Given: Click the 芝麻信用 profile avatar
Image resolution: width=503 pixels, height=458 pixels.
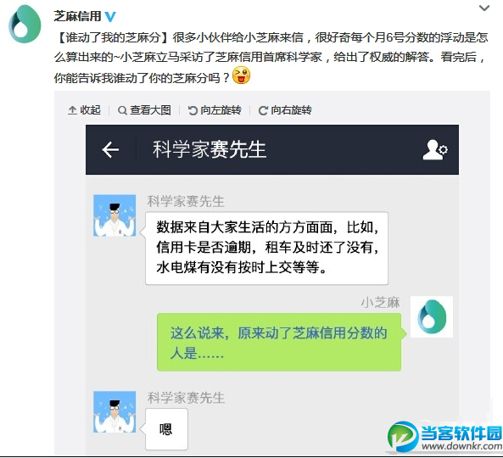Looking at the screenshot, I should (x=25, y=24).
